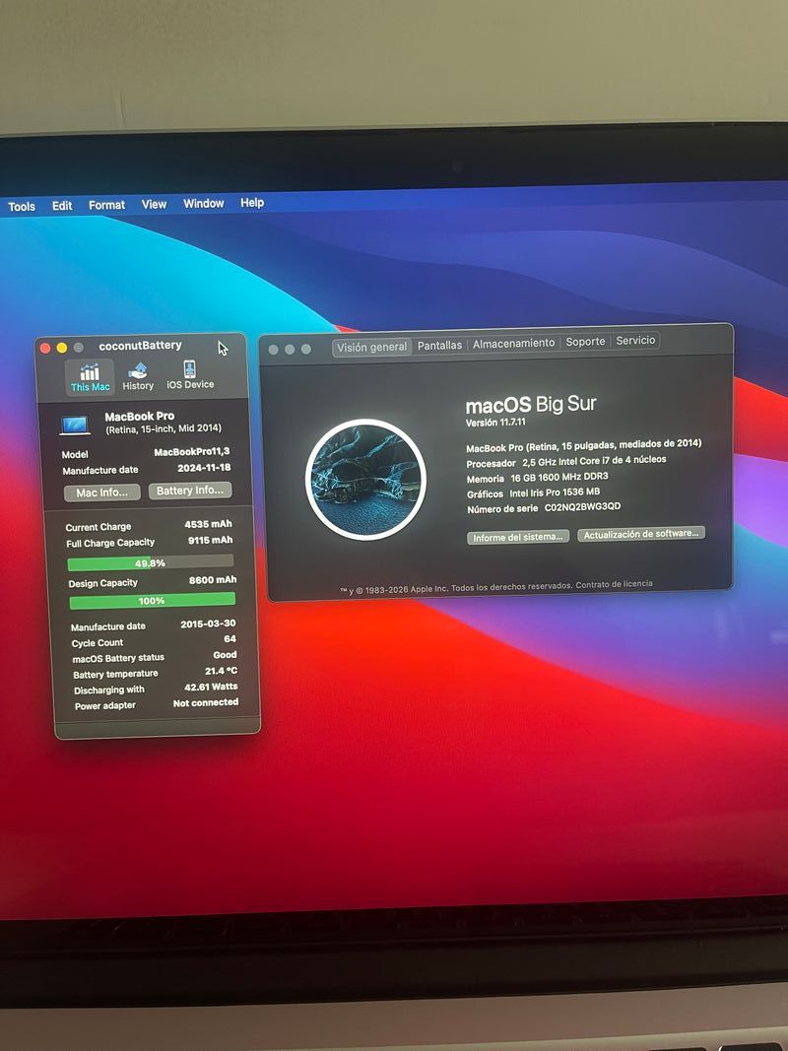Open the Battery Info… button
This screenshot has height=1051, width=788.
click(190, 491)
